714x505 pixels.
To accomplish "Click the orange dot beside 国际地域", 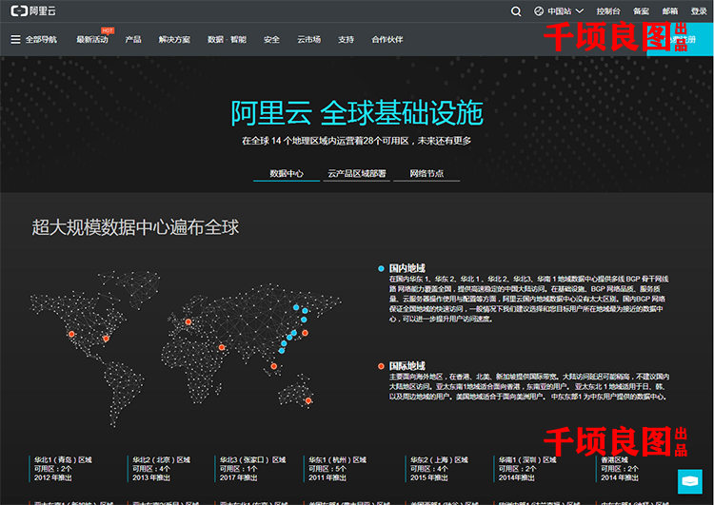I will tap(381, 366).
